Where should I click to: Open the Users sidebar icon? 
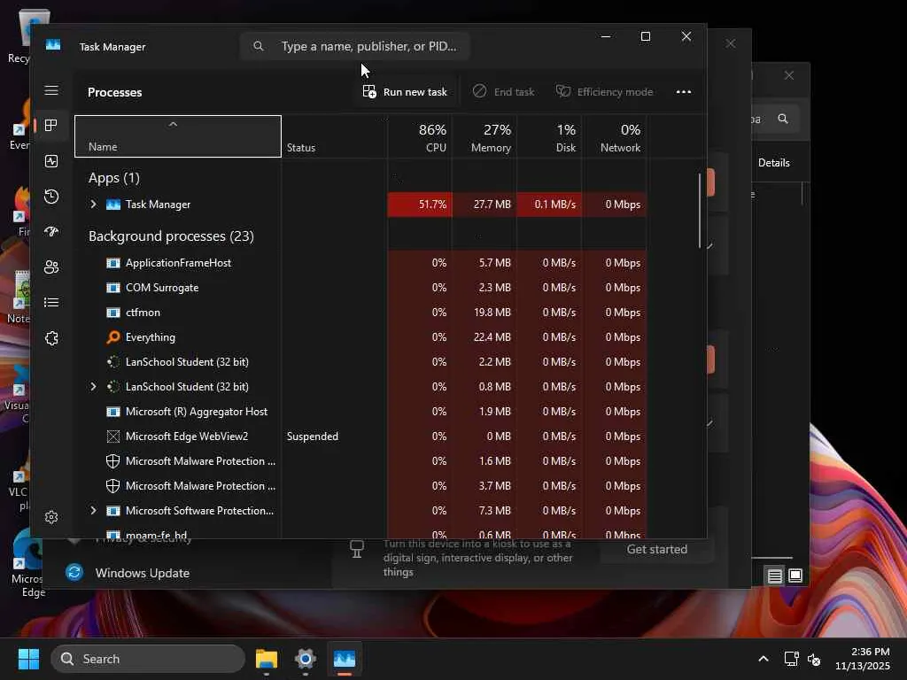[x=51, y=267]
